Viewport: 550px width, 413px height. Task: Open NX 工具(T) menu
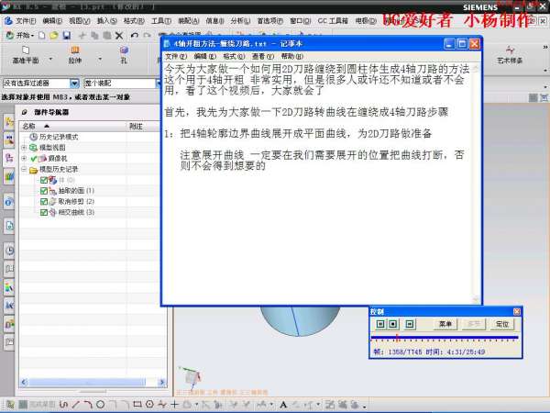(161, 21)
